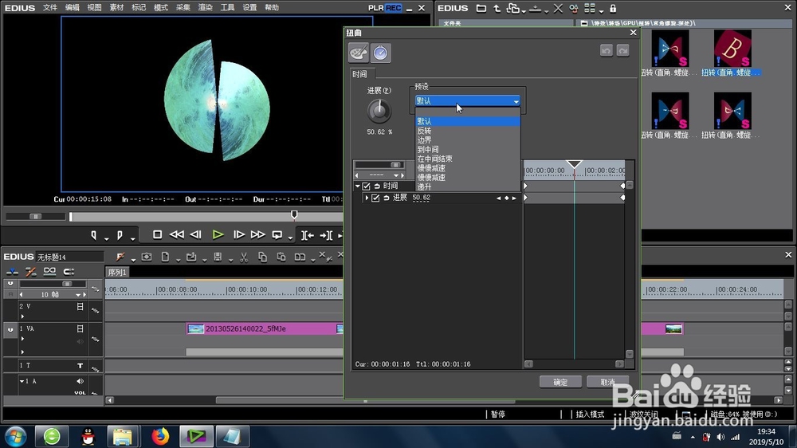This screenshot has width=797, height=448.
Task: Click the redo button in distortion dialog
Action: click(623, 50)
